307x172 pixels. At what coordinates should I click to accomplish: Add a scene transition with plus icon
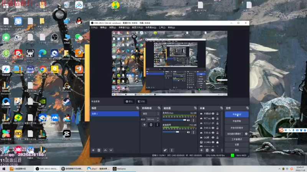145,125
